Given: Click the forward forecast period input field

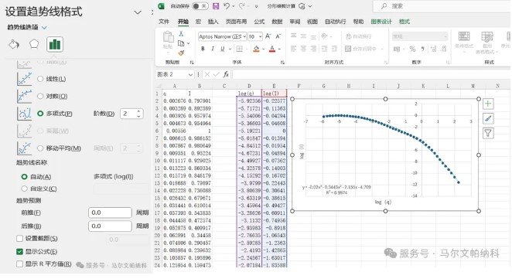Looking at the screenshot, I should pos(110,213).
